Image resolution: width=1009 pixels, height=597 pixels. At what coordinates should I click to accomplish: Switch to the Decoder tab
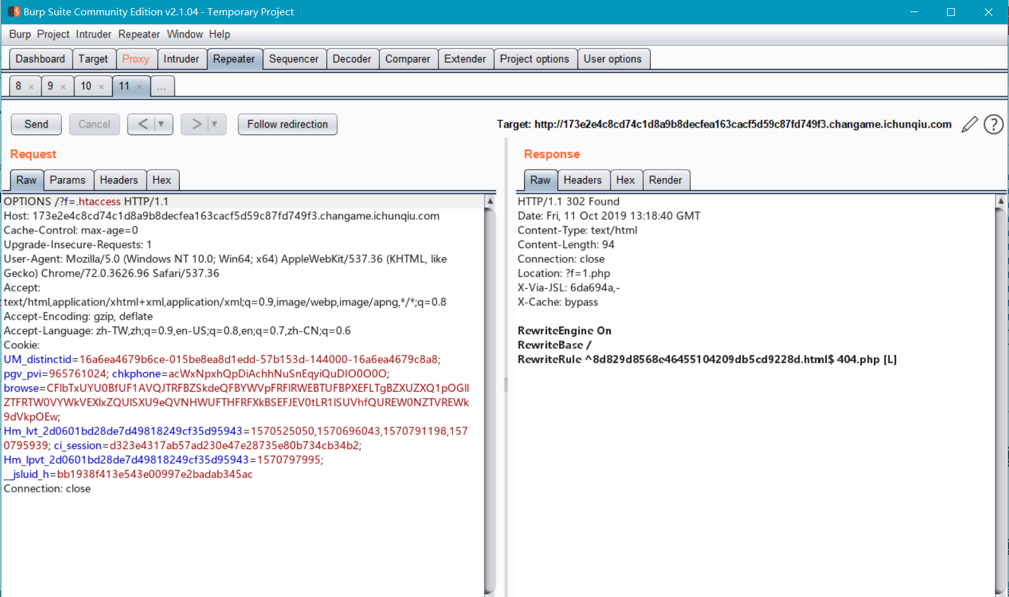pyautogui.click(x=352, y=59)
